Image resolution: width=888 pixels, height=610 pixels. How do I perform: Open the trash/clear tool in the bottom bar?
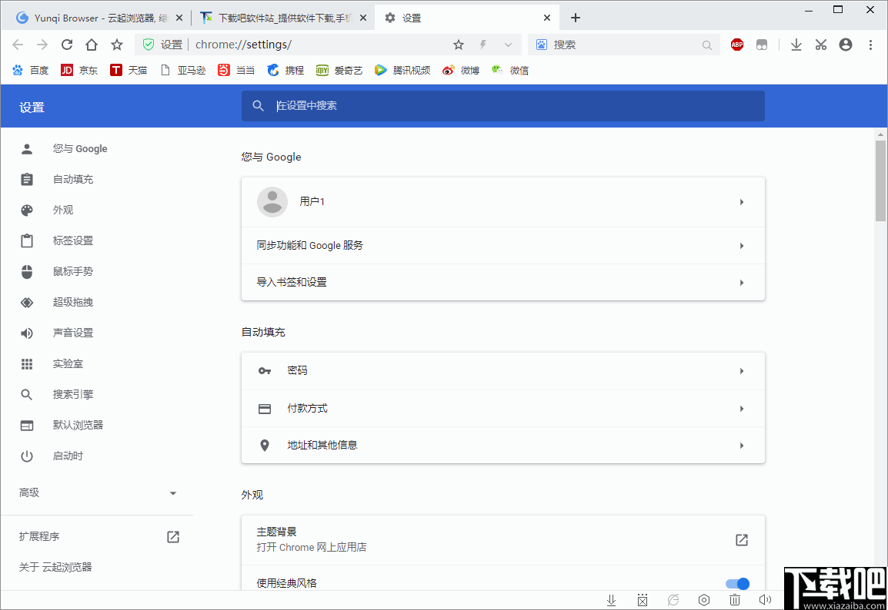click(x=735, y=599)
